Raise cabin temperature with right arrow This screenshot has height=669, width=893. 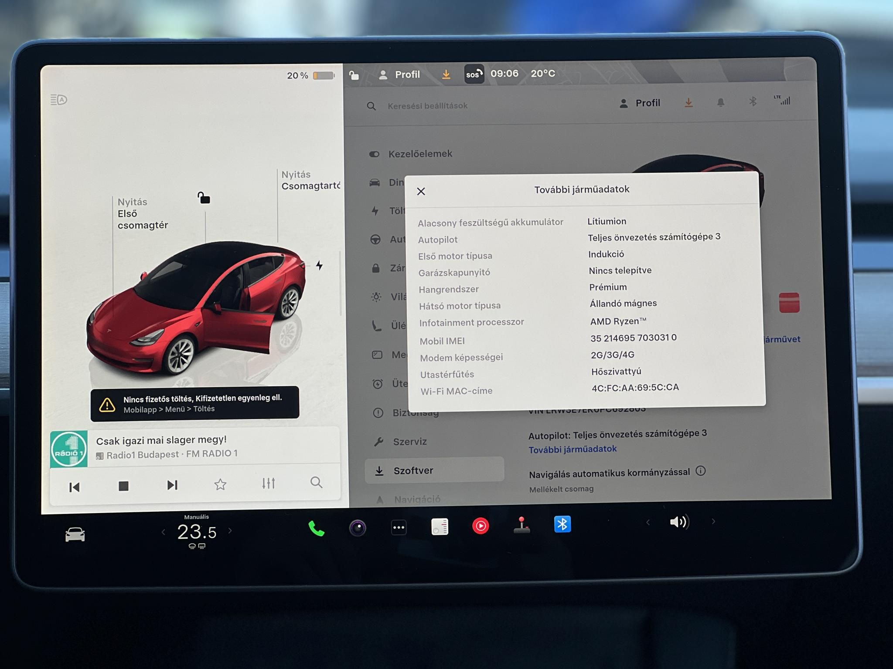click(x=230, y=530)
